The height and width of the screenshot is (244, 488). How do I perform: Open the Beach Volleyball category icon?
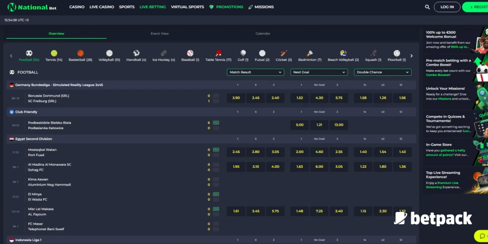click(343, 53)
